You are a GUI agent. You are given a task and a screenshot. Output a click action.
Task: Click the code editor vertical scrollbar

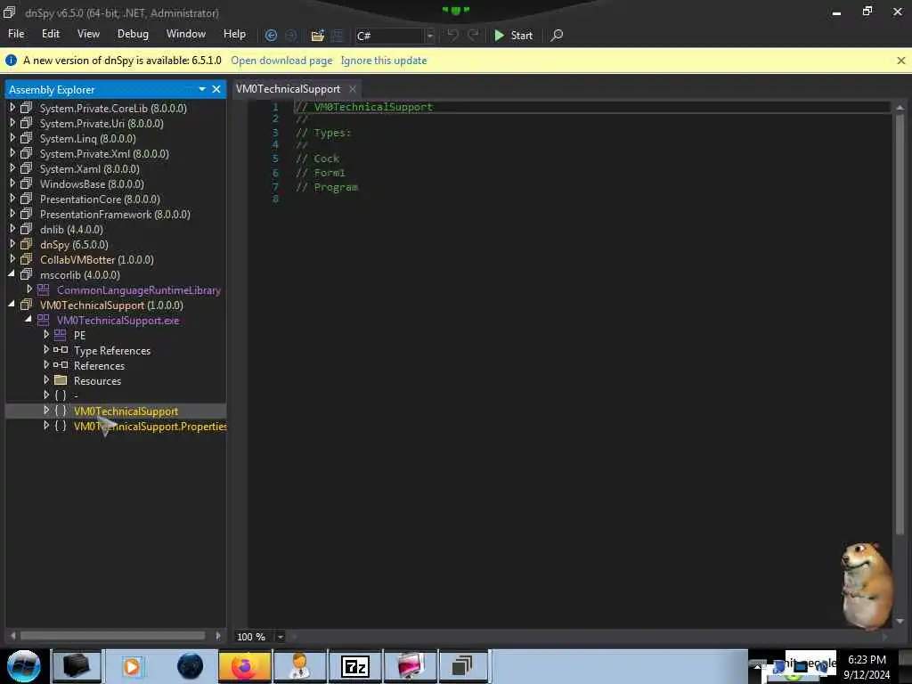[x=900, y=326]
